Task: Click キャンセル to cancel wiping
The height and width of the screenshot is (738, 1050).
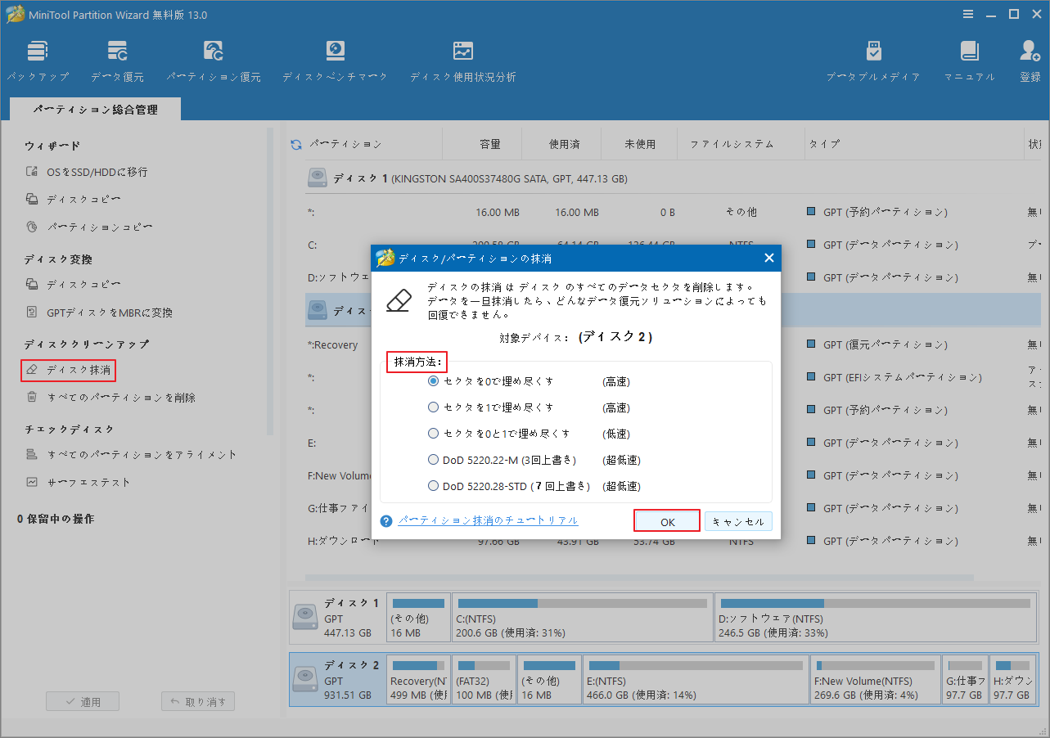Action: click(738, 521)
